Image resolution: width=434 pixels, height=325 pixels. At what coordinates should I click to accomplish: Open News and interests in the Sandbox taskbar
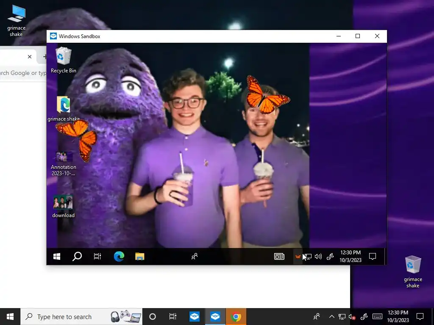[279, 256]
